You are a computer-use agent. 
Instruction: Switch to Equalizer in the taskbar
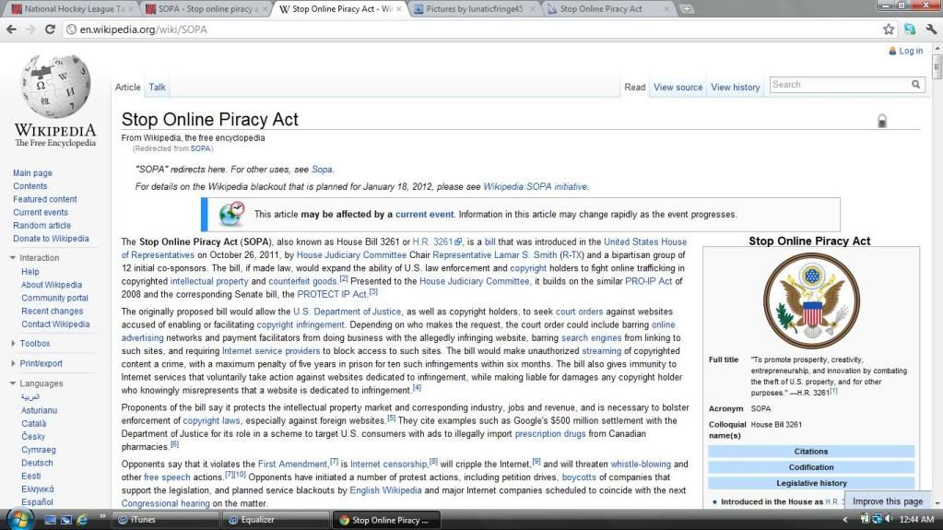pos(277,520)
